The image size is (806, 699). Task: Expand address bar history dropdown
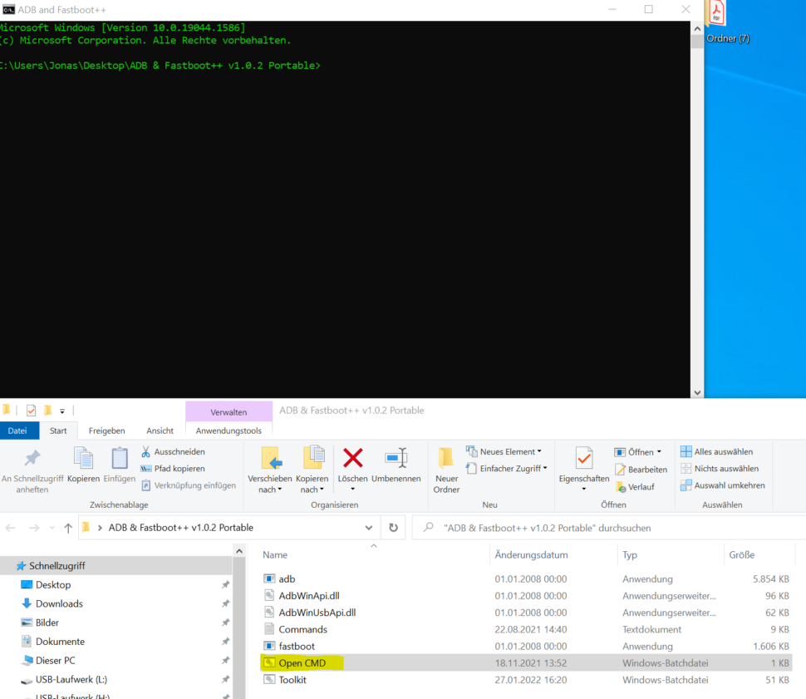tap(369, 528)
